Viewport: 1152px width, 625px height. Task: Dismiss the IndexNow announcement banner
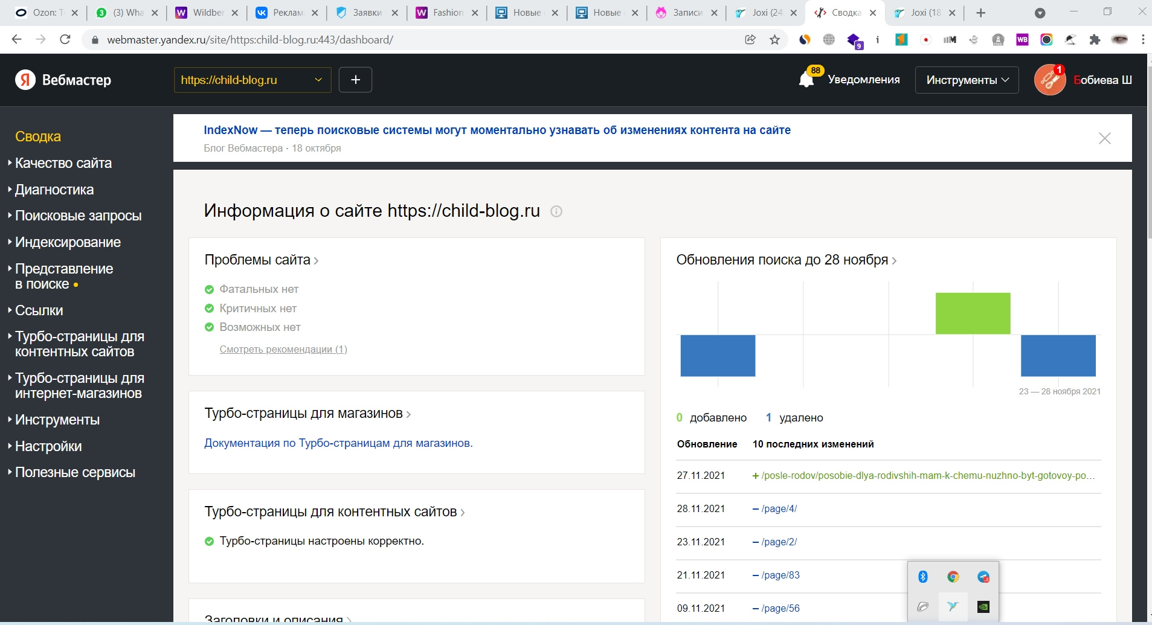coord(1105,138)
